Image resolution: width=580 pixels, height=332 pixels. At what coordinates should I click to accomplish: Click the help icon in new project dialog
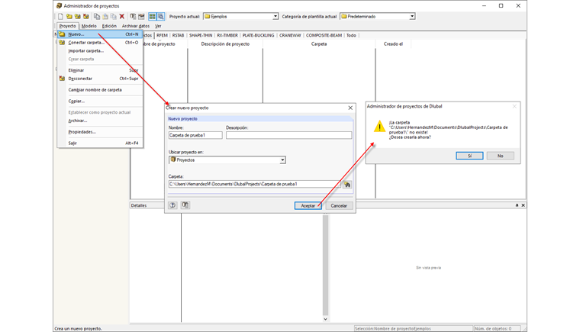(x=172, y=205)
